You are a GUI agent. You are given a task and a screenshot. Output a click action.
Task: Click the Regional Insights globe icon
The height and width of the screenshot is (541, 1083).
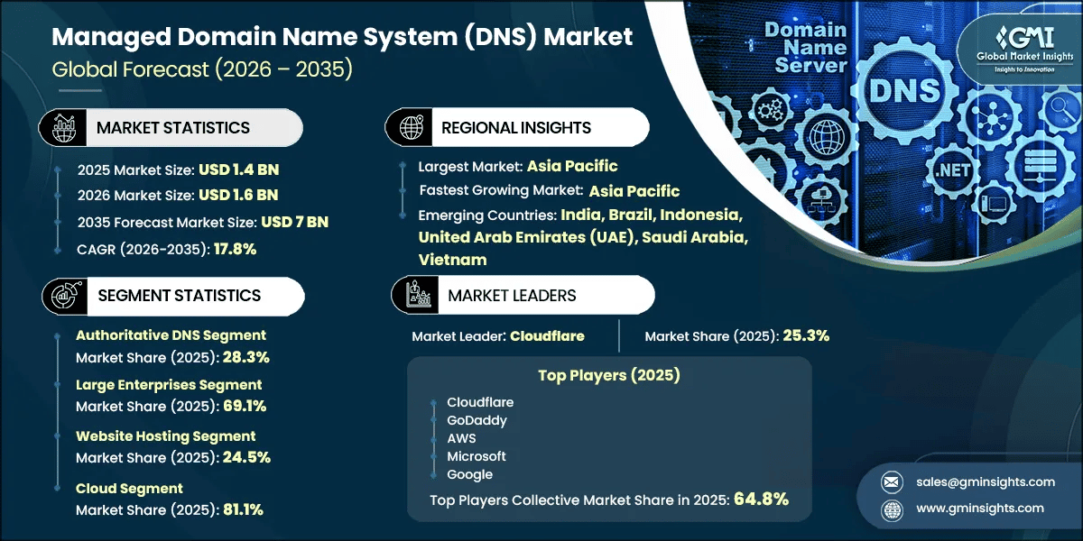tap(411, 127)
